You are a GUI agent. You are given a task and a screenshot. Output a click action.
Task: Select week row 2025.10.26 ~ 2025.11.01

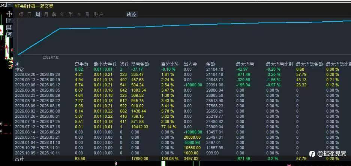pos(37,148)
